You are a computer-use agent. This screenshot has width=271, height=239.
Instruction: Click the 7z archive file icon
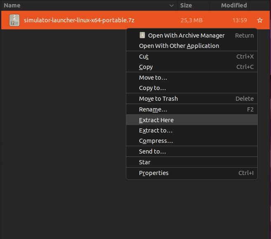point(14,20)
